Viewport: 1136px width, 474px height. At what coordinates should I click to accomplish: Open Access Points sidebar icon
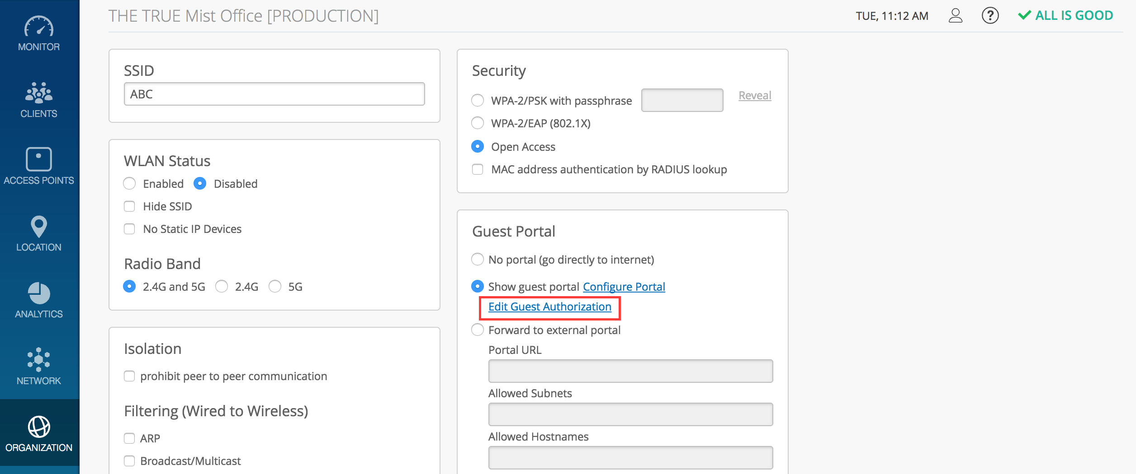click(x=39, y=159)
